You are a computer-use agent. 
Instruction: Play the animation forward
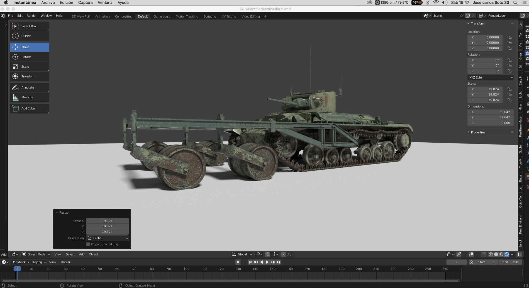(x=267, y=262)
